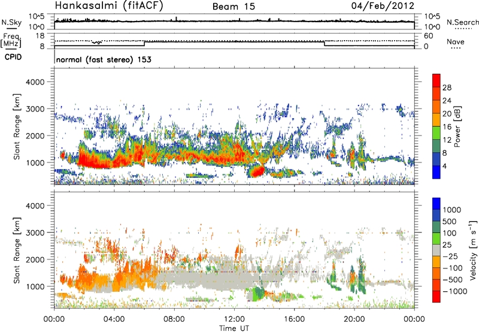Screen dimensions: 479x332
Task: Click the '-500' label on Velocity color bar
Action: [x=452, y=280]
